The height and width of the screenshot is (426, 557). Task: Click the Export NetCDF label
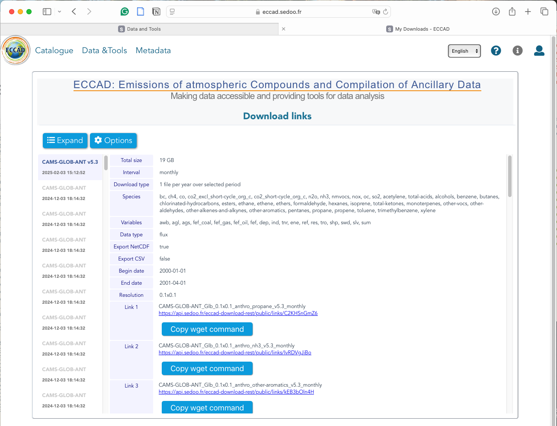(x=131, y=247)
